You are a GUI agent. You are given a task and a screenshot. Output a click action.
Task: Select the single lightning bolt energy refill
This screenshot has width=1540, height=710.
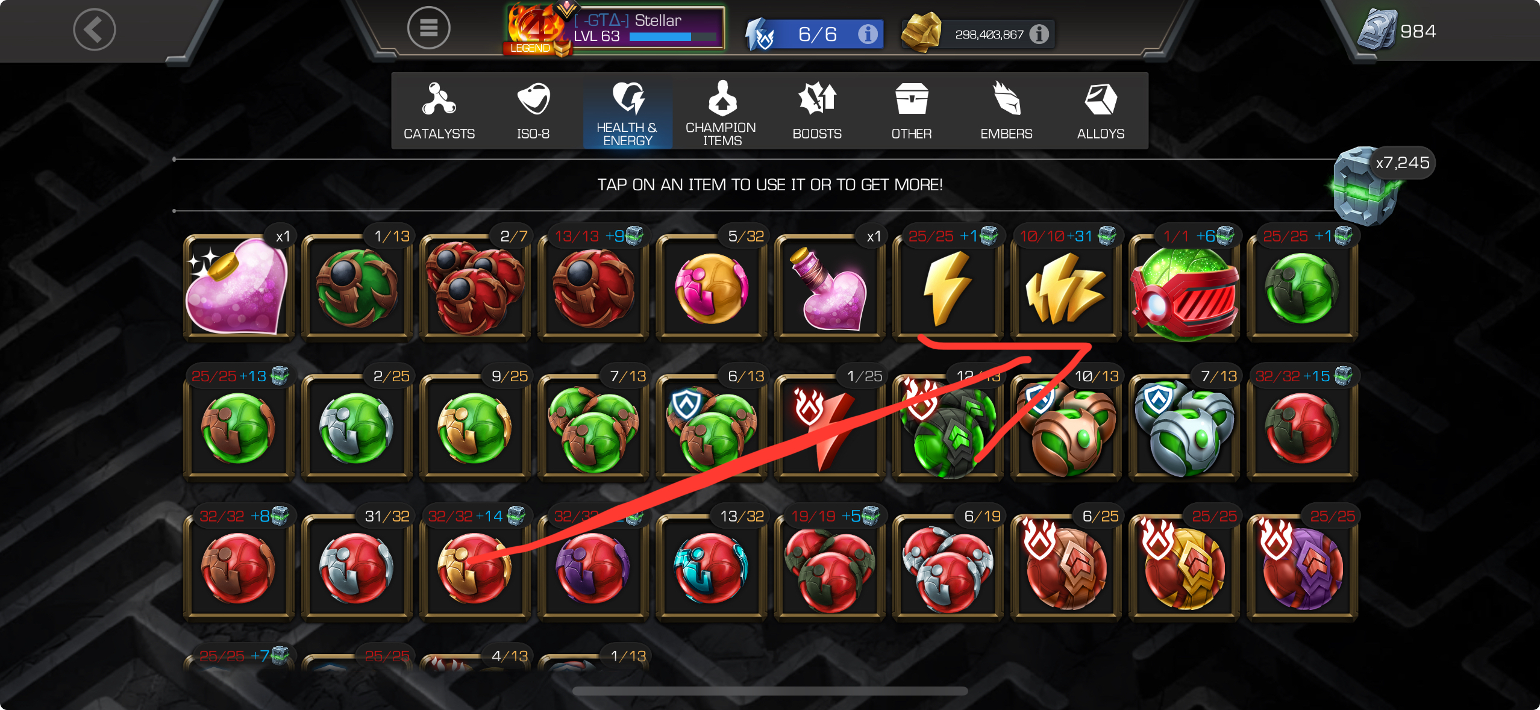pos(948,288)
